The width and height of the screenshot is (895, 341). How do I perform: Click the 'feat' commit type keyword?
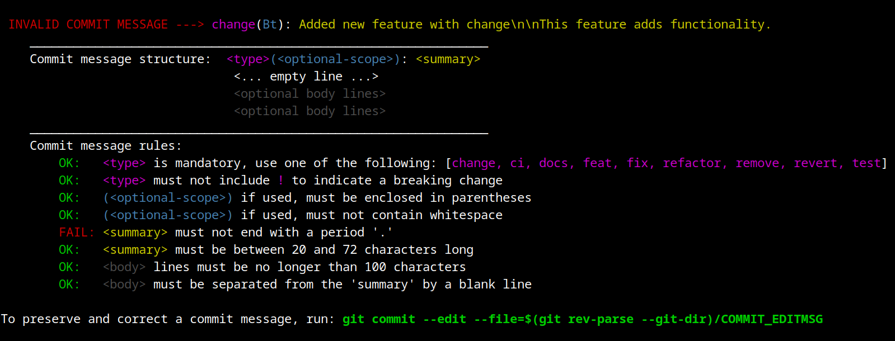point(597,163)
